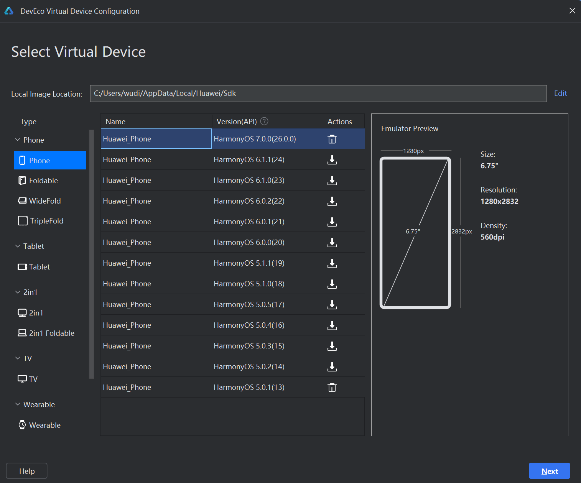The height and width of the screenshot is (483, 581).
Task: Collapse the Wearable category group
Action: 18,404
